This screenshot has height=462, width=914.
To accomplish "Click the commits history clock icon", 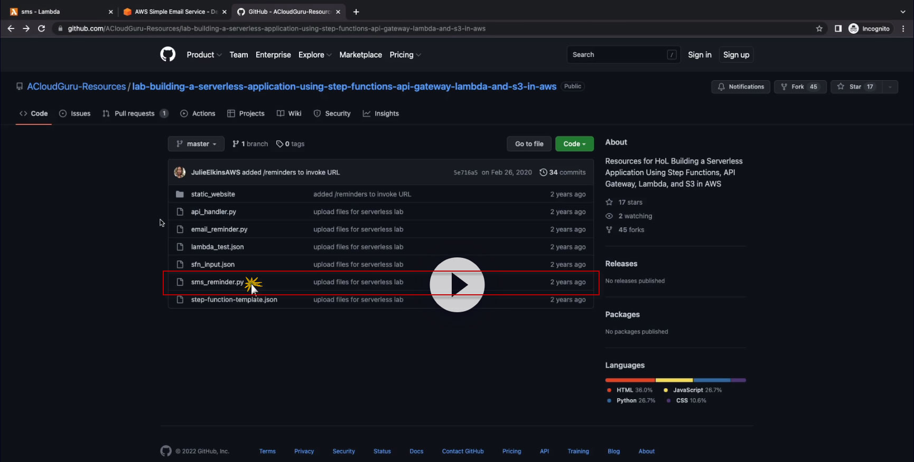I will [x=543, y=172].
